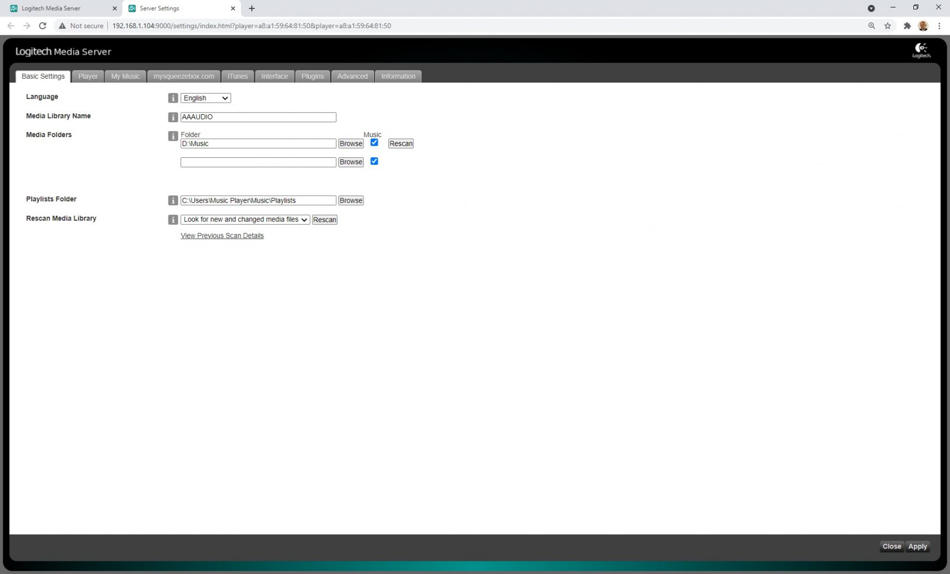Switch to the Basic Settings tab
The image size is (950, 574).
click(x=43, y=77)
